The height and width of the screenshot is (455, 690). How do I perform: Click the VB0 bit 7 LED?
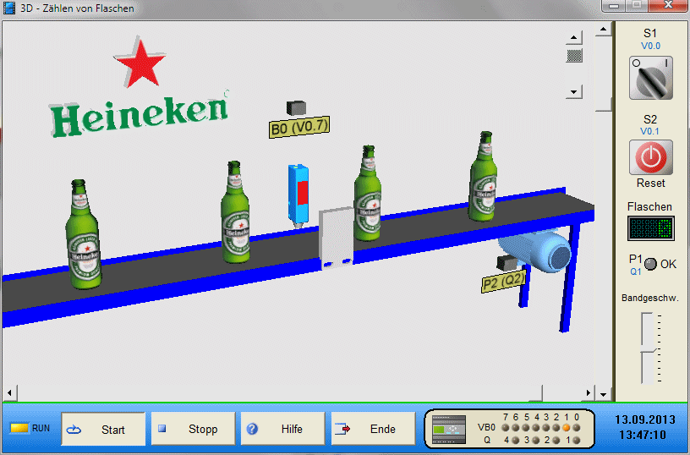(506, 427)
